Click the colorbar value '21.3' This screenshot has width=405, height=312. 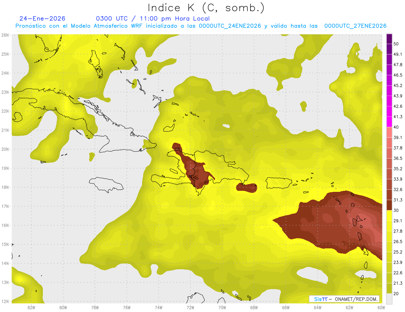point(398,283)
